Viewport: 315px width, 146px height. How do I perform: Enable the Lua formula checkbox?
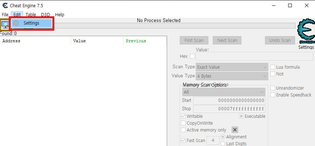click(x=273, y=67)
